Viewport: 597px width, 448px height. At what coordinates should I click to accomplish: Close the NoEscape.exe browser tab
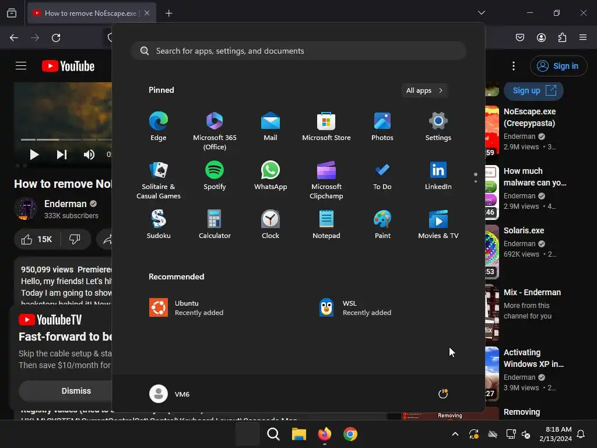point(147,13)
